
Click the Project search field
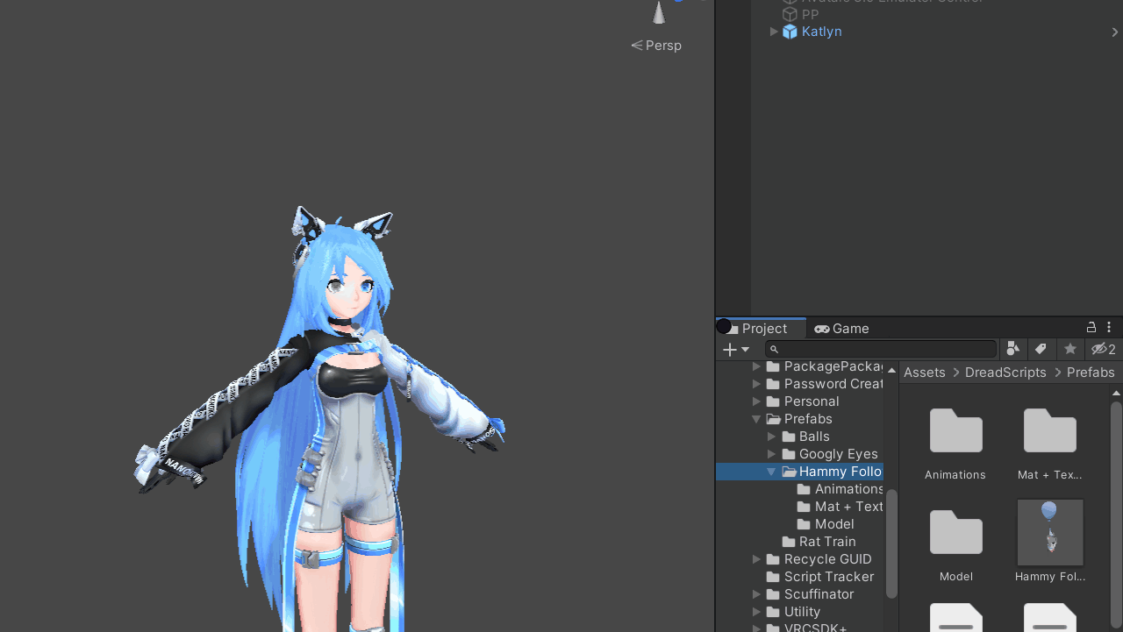(880, 349)
